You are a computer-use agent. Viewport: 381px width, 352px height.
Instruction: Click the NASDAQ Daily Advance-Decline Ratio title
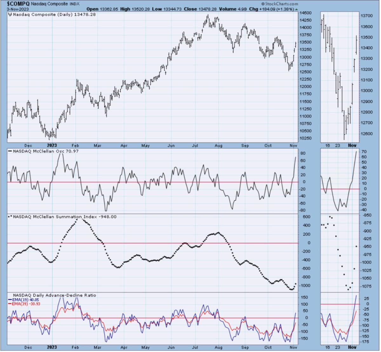point(54,295)
